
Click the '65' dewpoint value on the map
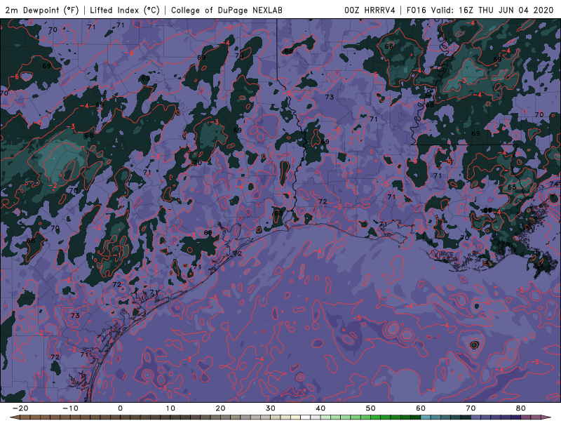coord(512,187)
